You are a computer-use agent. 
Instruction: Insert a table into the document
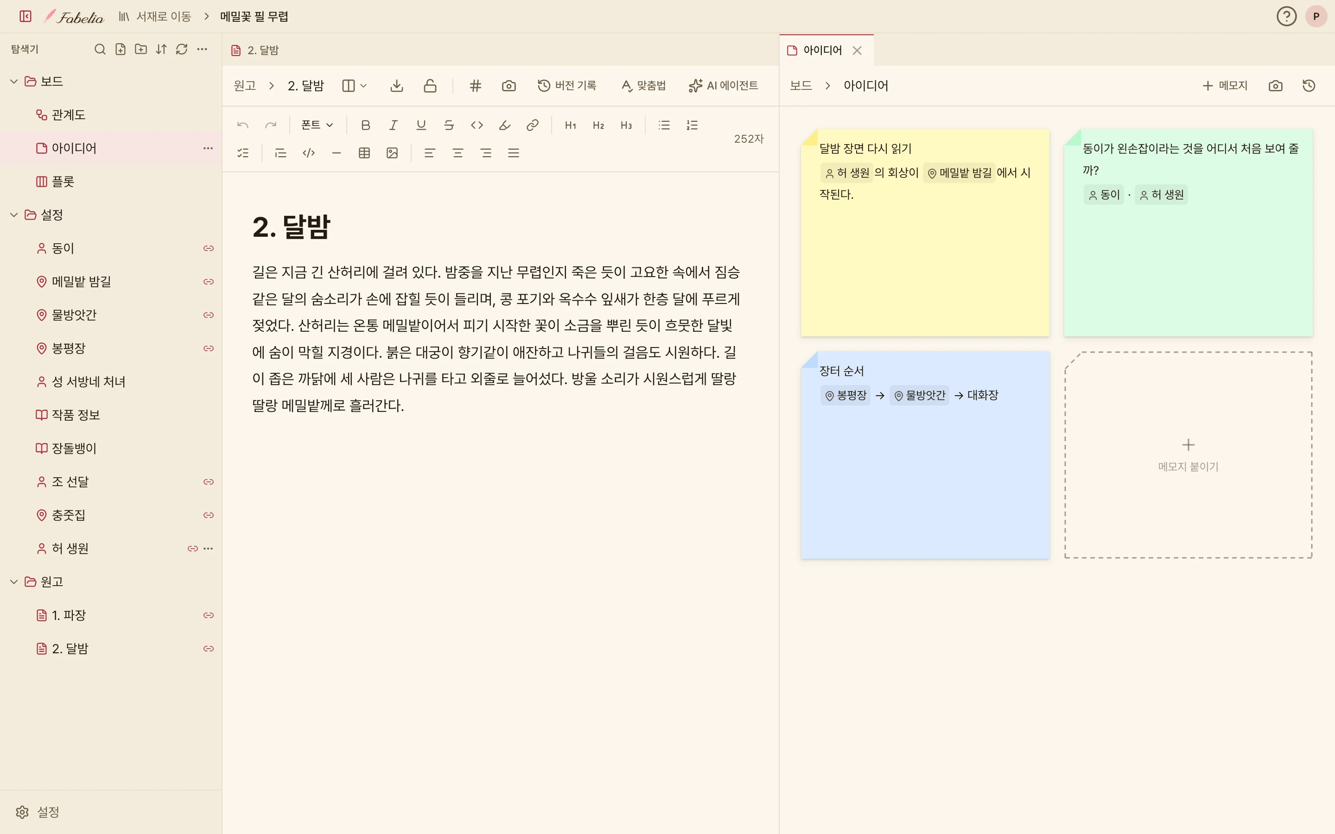coord(364,153)
